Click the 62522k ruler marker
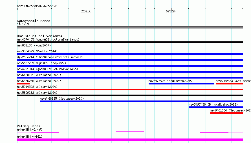The height and width of the screenshot is (143, 251). (x=171, y=11)
